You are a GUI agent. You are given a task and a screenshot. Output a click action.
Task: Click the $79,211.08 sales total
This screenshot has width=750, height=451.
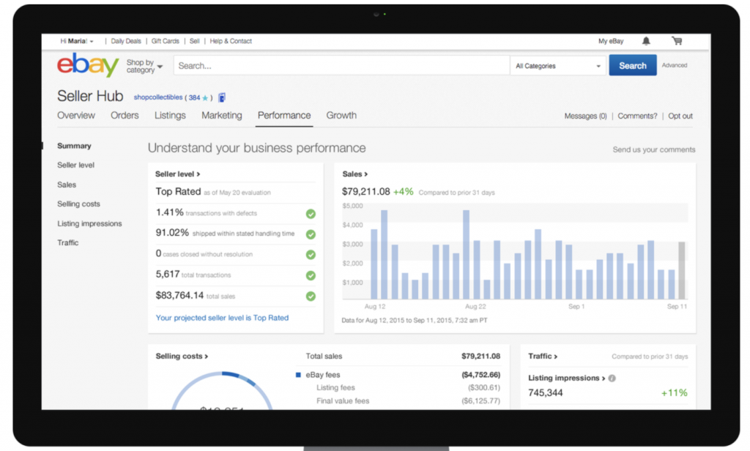(x=366, y=192)
